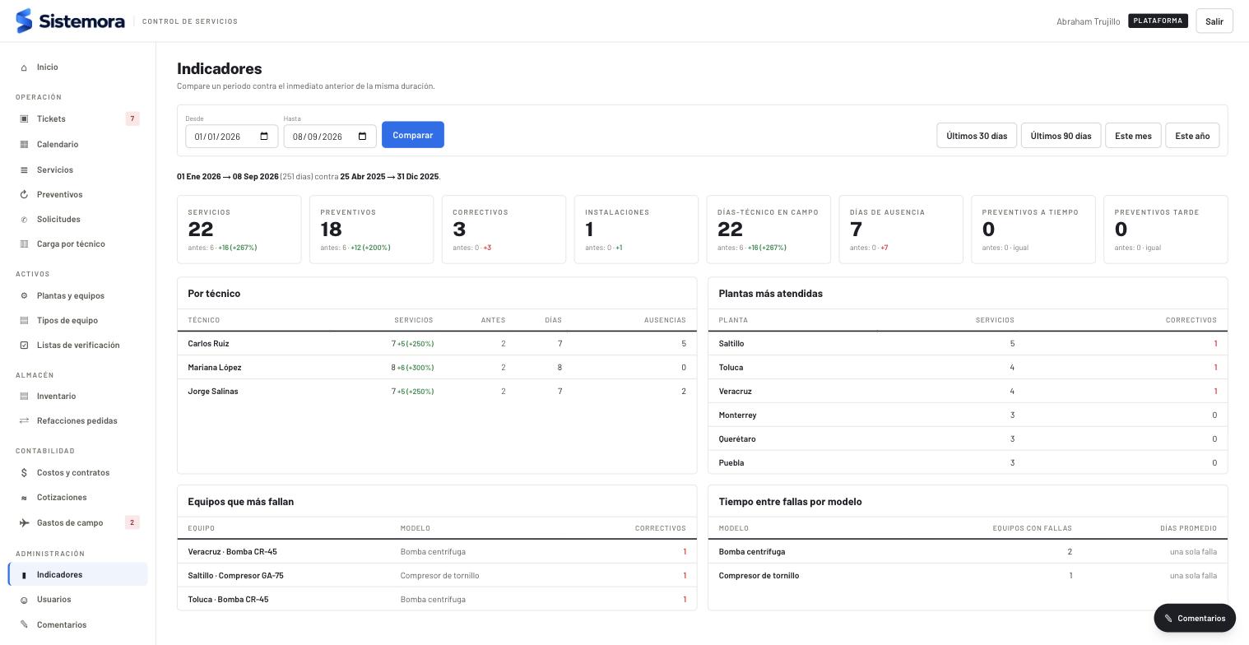Choose the Este año preset
This screenshot has width=1249, height=645.
[x=1192, y=136]
